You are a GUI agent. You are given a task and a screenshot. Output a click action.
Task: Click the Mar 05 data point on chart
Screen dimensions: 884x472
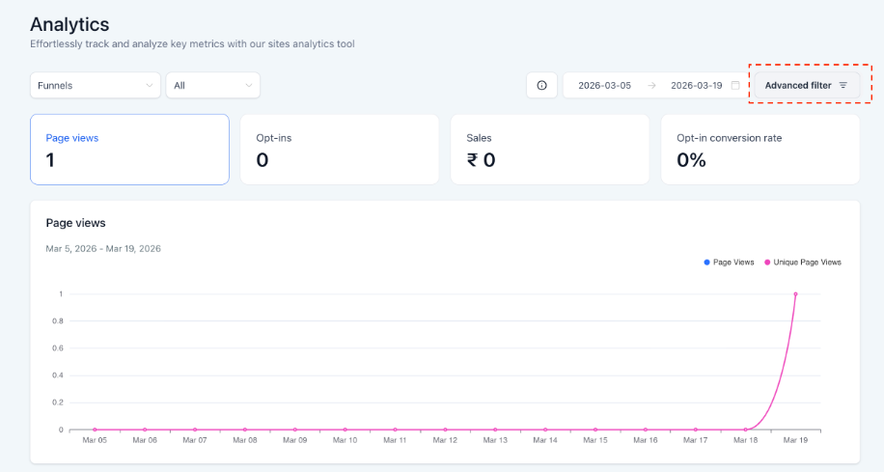tap(95, 430)
